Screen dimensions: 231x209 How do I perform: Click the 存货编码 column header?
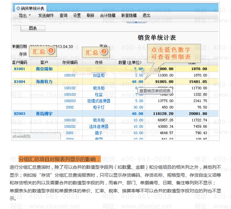tap(70, 63)
